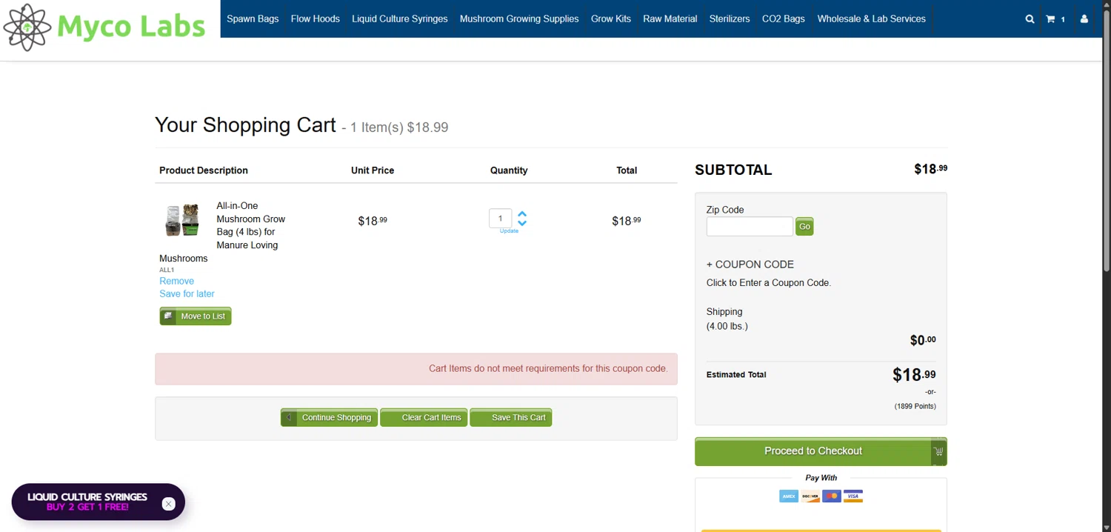Click the mushroom grow bag thumbnail

click(x=182, y=220)
